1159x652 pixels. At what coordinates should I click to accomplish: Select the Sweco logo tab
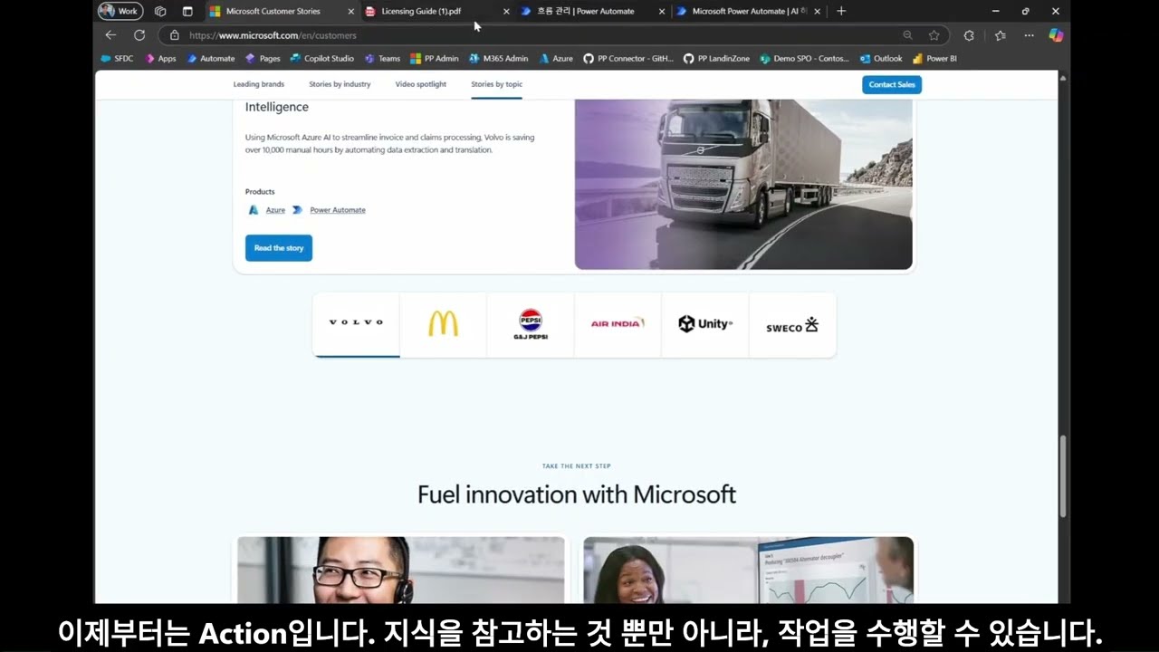coord(792,324)
